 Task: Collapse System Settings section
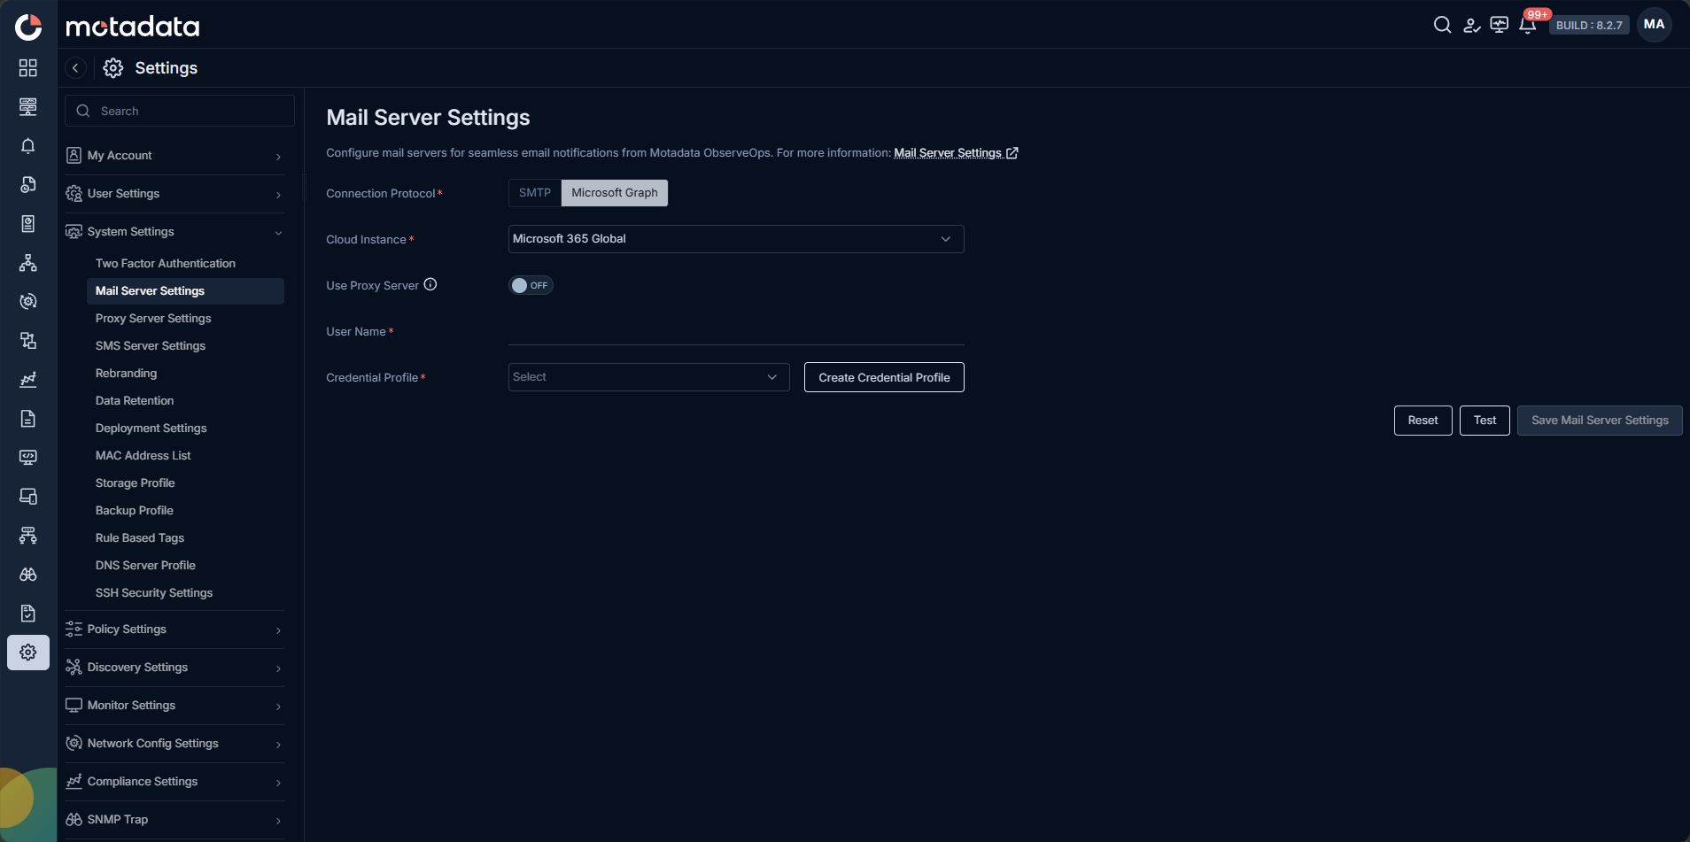point(174,232)
